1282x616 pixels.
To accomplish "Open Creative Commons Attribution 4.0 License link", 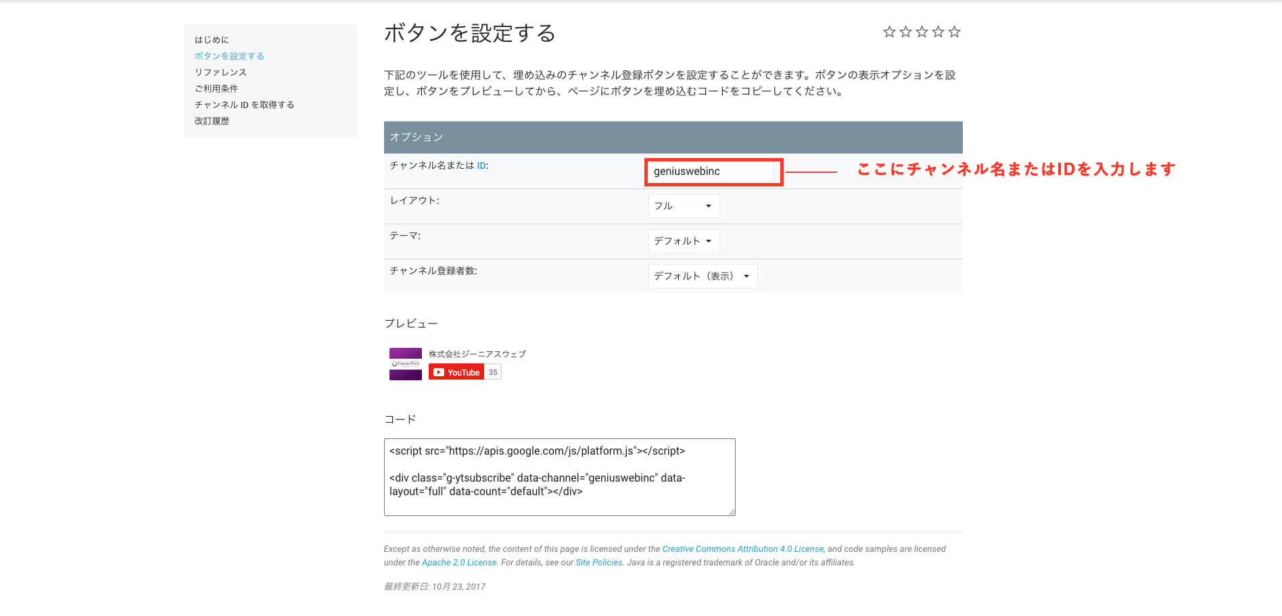I will (743, 549).
